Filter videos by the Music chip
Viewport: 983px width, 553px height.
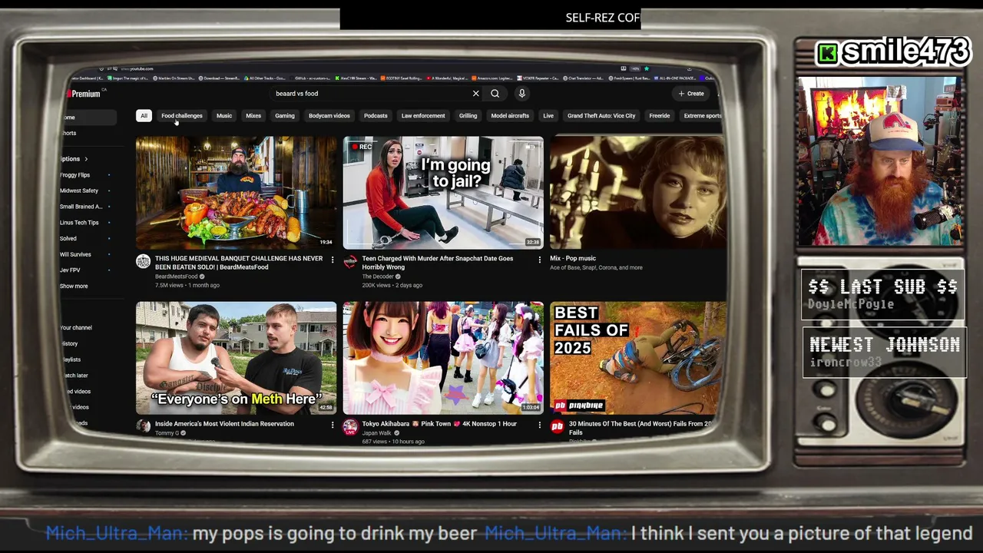point(224,116)
